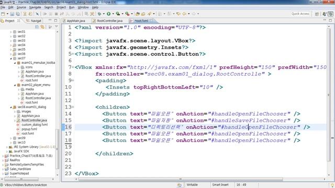This screenshot has width=335, height=188.
Task: Click the Back navigation arrow icon
Action: (184, 14)
